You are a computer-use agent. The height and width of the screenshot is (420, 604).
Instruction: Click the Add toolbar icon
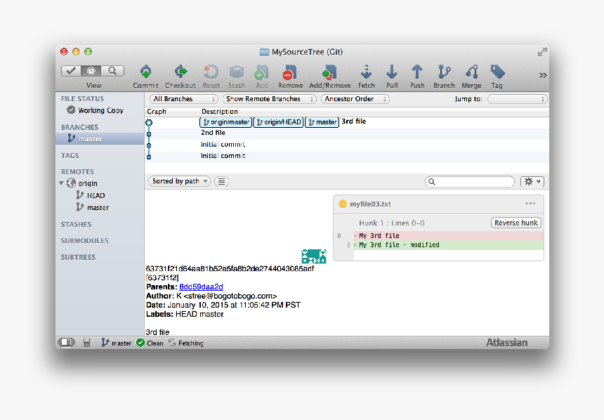click(261, 72)
